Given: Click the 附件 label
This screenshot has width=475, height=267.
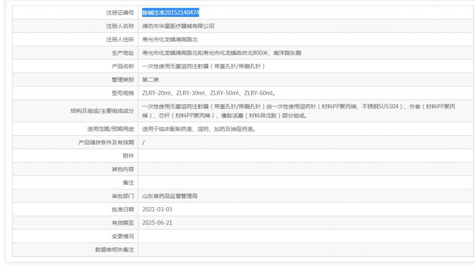Looking at the screenshot, I should [x=128, y=156].
